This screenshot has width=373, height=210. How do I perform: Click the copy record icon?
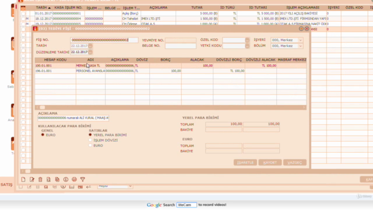[57, 179]
